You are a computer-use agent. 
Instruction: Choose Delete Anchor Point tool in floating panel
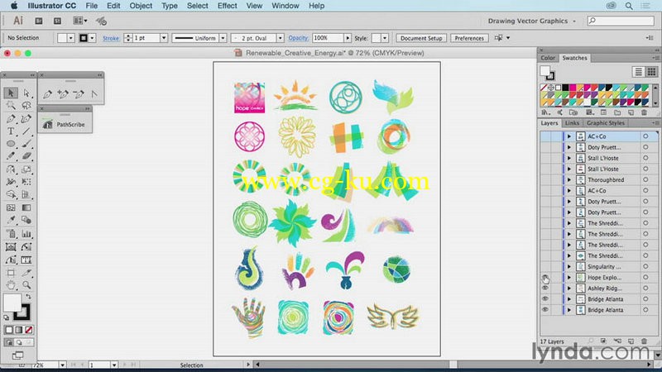79,94
